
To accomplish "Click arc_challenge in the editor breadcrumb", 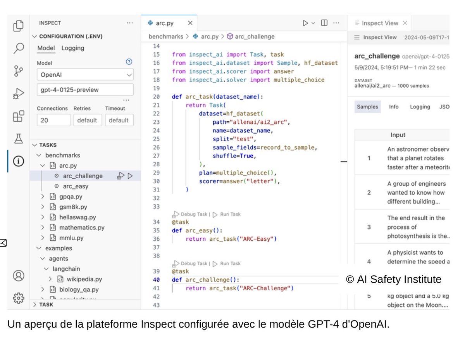I will coord(255,36).
